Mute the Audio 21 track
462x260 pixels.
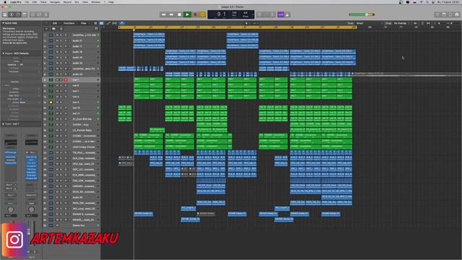coord(57,40)
